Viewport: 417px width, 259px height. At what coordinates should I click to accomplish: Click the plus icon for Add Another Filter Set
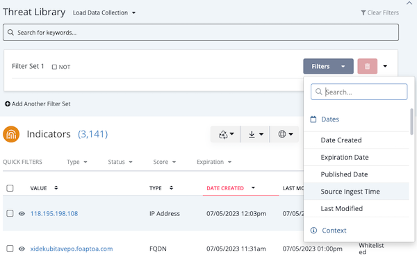pyautogui.click(x=8, y=104)
